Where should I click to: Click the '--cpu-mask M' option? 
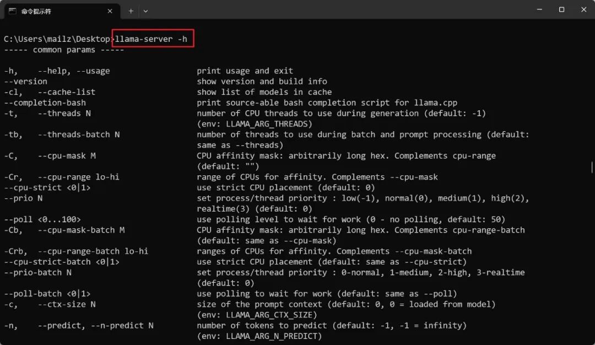67,155
